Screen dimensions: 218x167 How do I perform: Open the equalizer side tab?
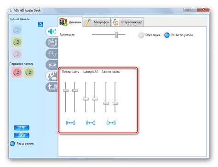pos(52,65)
